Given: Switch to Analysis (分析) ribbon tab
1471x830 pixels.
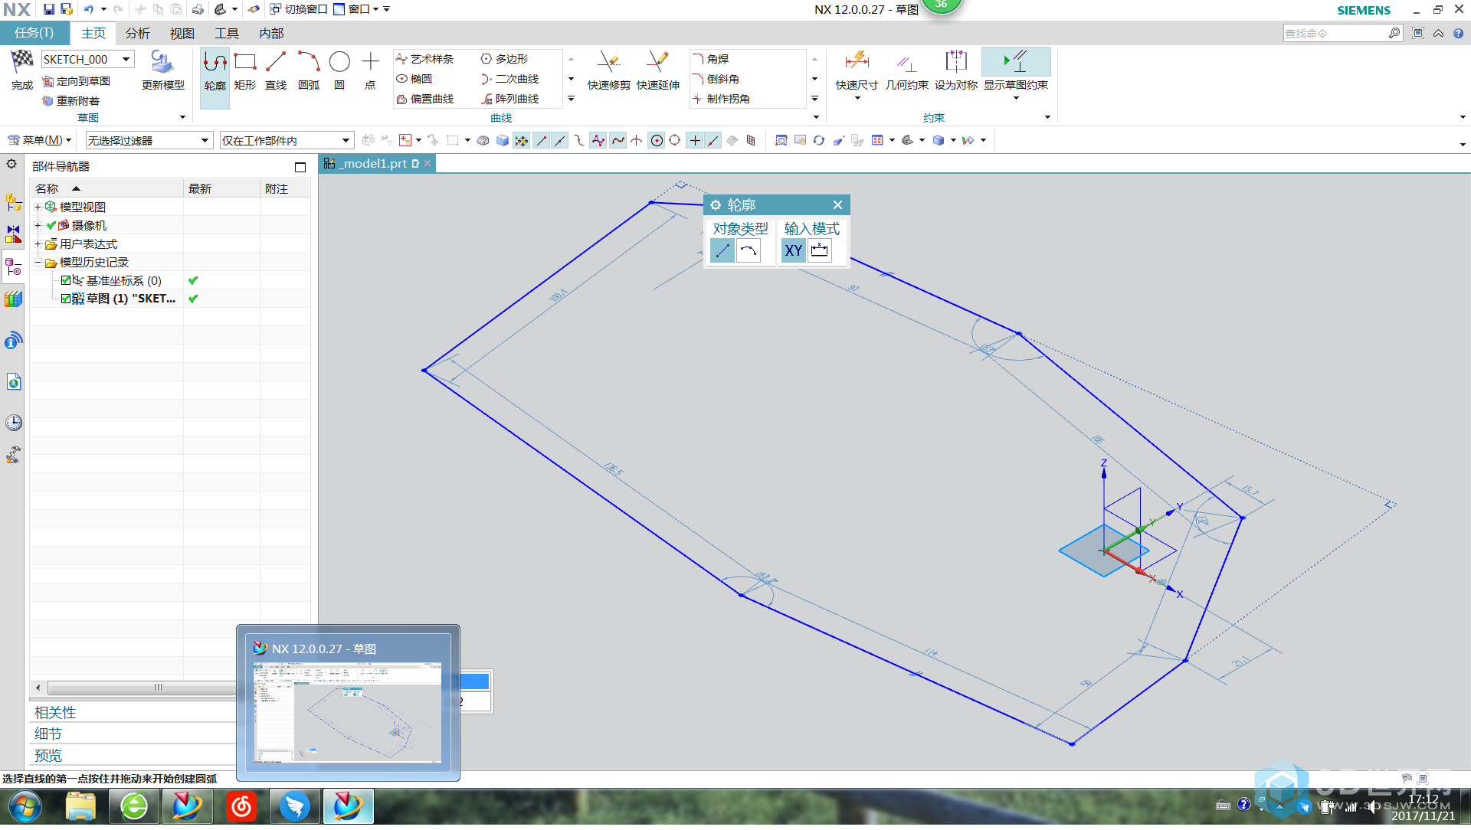Looking at the screenshot, I should [x=138, y=33].
